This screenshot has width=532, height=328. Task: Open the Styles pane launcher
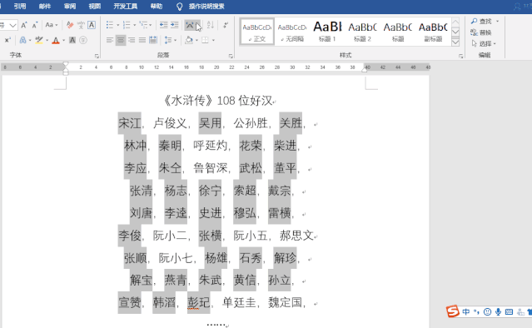coord(460,56)
